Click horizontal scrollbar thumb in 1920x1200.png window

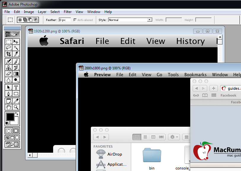pos(35,155)
